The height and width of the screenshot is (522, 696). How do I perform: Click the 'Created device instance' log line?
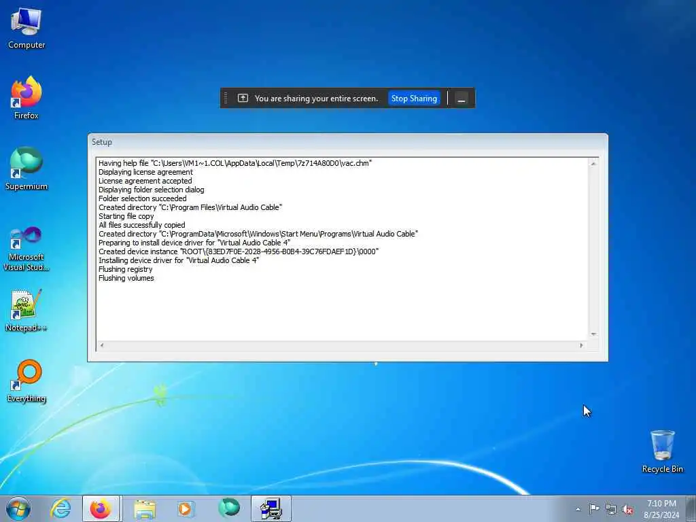click(239, 251)
